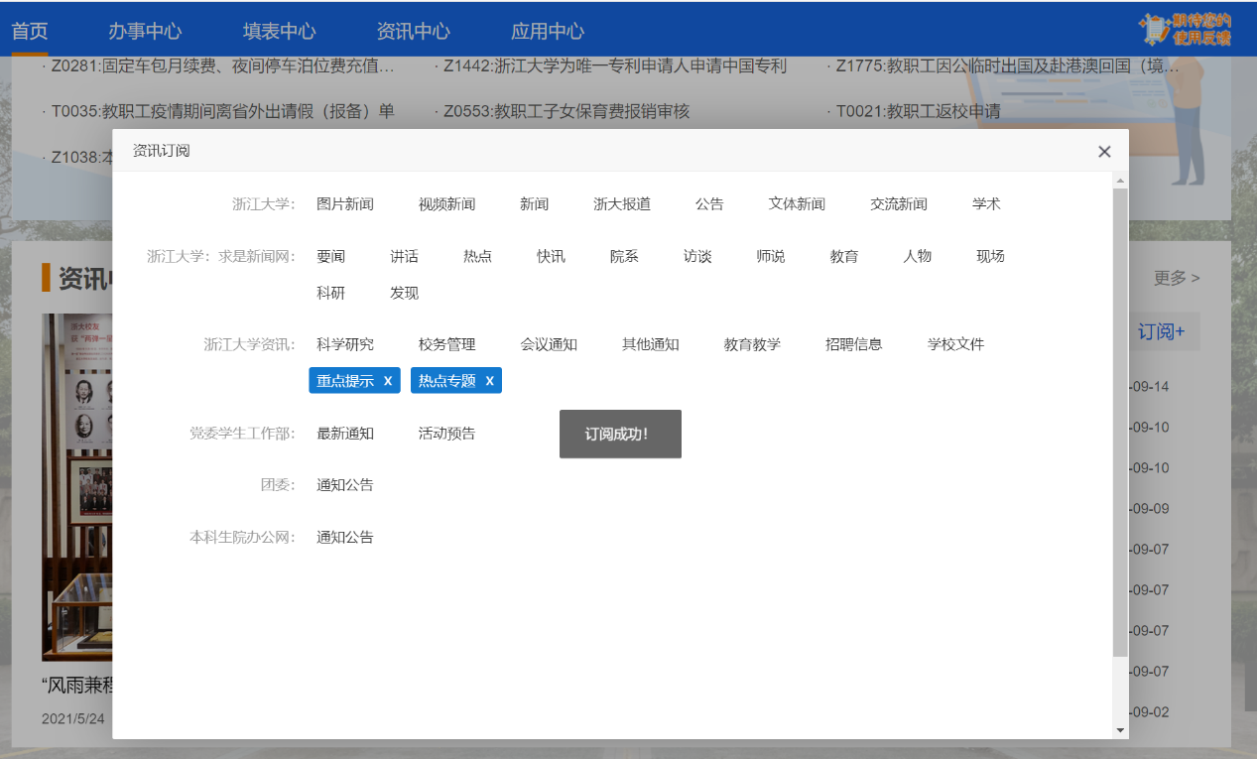Click the dialog scrollbar down arrow
The width and height of the screenshot is (1257, 759).
(1121, 730)
